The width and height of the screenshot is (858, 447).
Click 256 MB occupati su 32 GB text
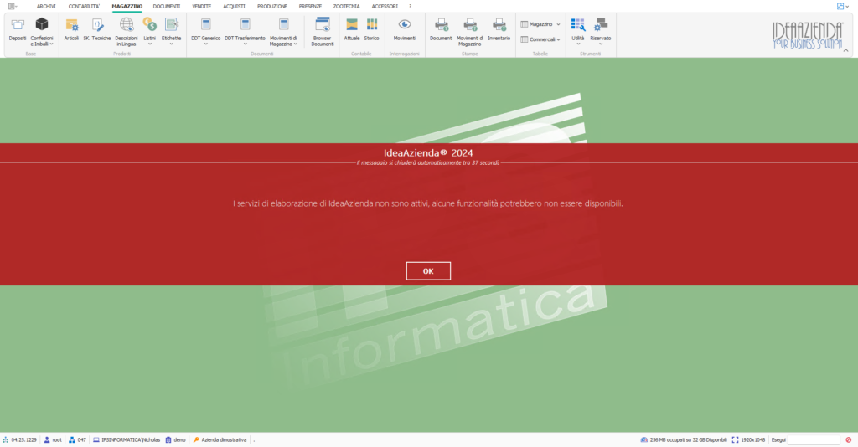(689, 440)
